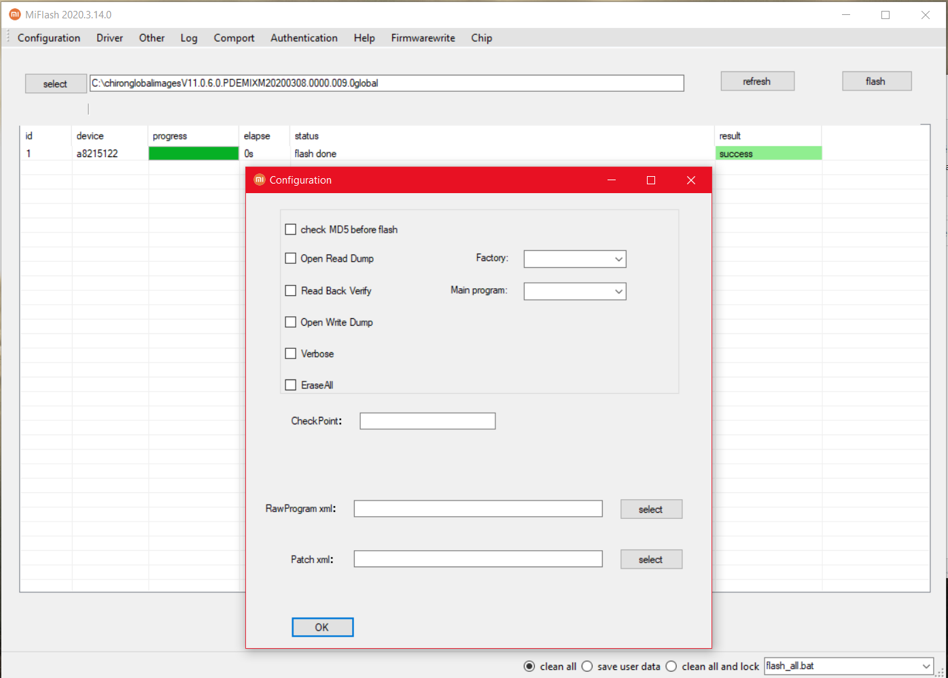Check the EraseAll option
948x678 pixels.
(291, 385)
